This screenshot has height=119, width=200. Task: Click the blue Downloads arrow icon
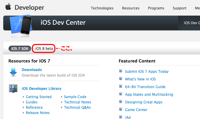click(13, 72)
